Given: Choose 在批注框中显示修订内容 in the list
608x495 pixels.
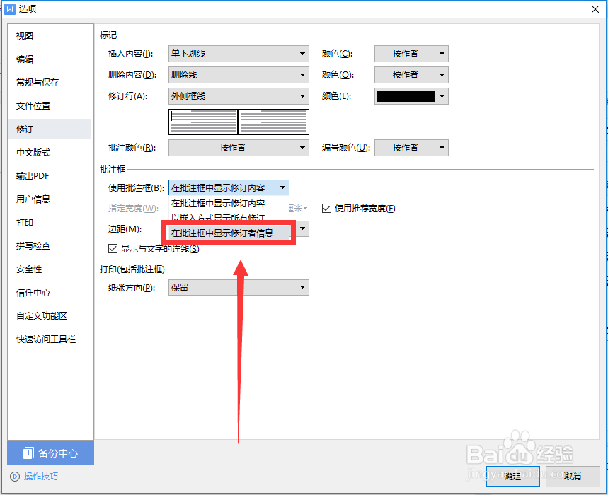Looking at the screenshot, I should (229, 204).
